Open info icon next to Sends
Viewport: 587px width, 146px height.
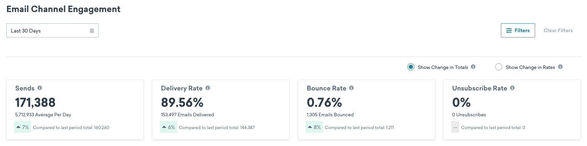40,88
